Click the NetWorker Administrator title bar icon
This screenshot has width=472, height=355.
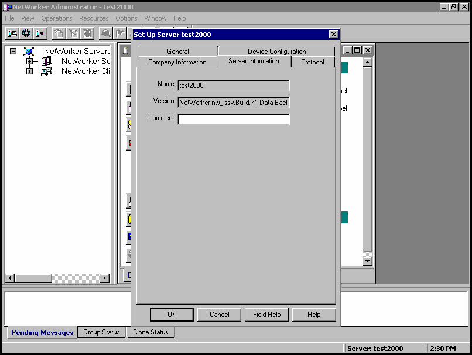(8, 7)
